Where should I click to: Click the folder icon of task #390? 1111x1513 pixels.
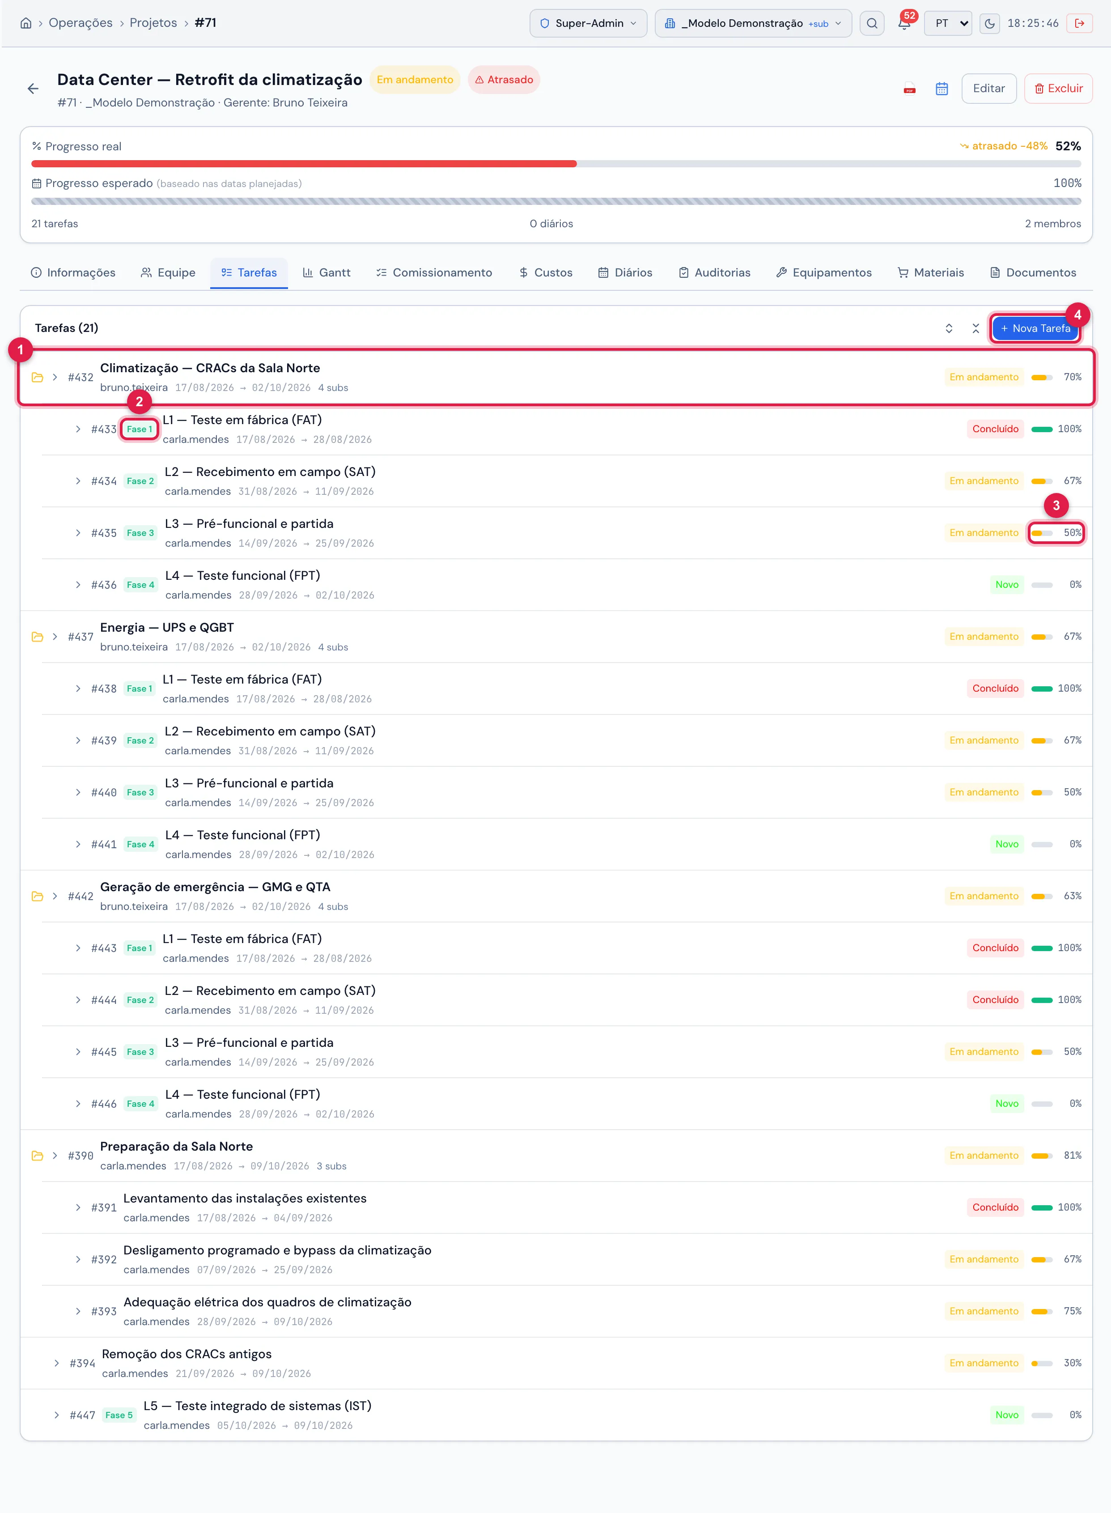pyautogui.click(x=38, y=1156)
